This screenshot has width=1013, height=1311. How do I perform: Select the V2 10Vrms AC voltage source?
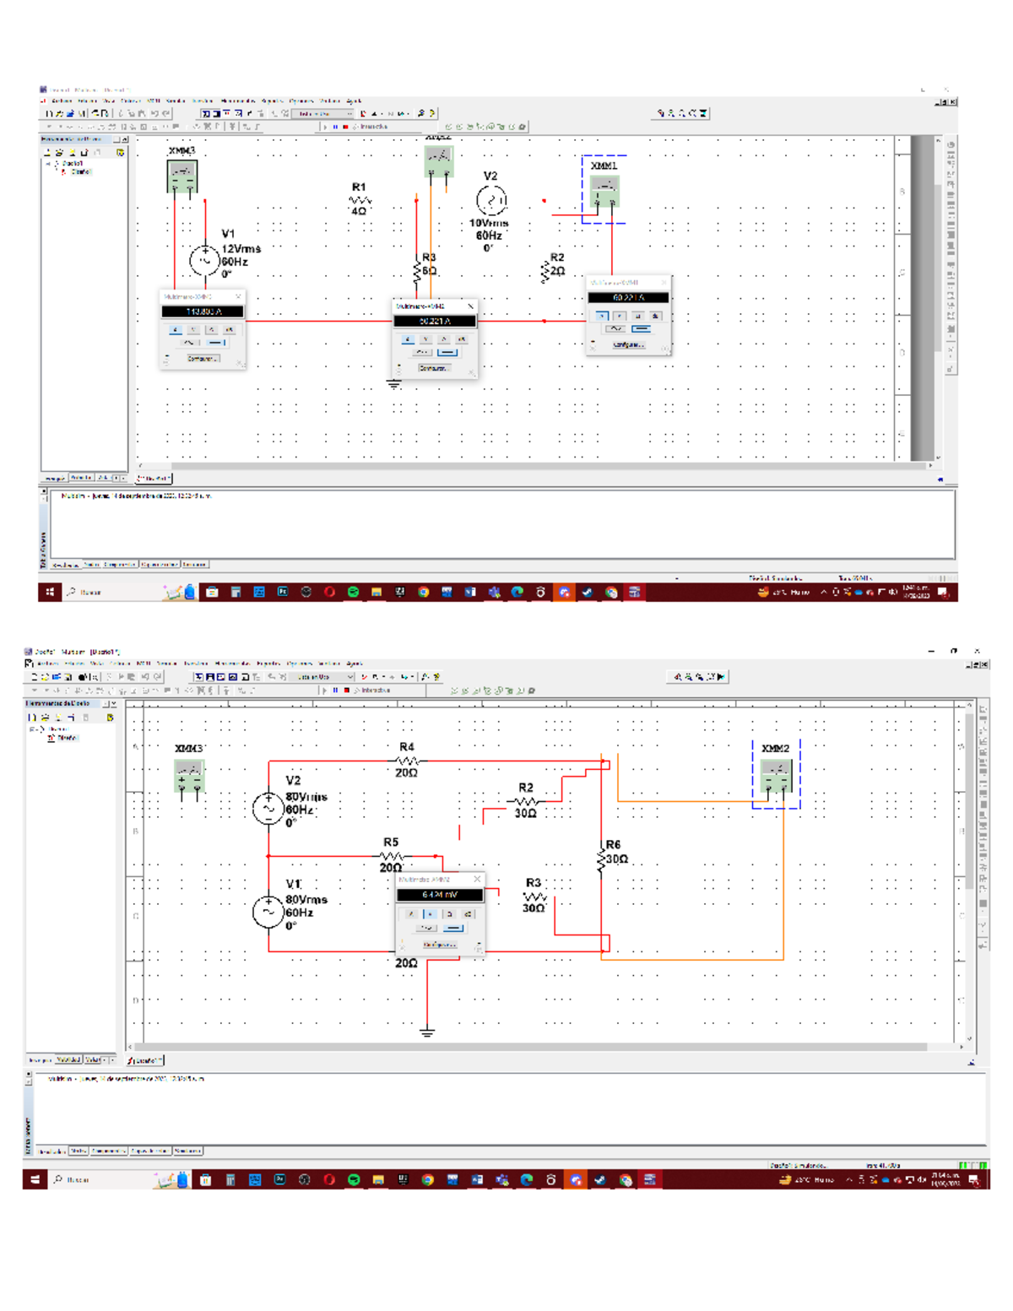tap(491, 201)
